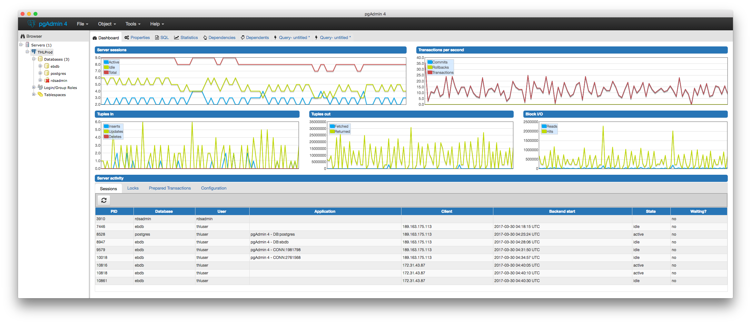The height and width of the screenshot is (324, 751).
Task: Click the ebdb database cylinder icon
Action: pyautogui.click(x=47, y=66)
